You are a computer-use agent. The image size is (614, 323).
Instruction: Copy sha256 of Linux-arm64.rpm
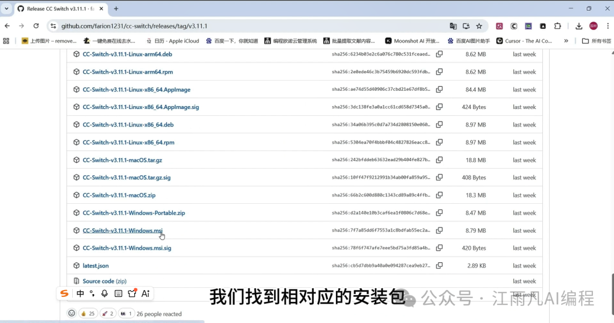(439, 72)
